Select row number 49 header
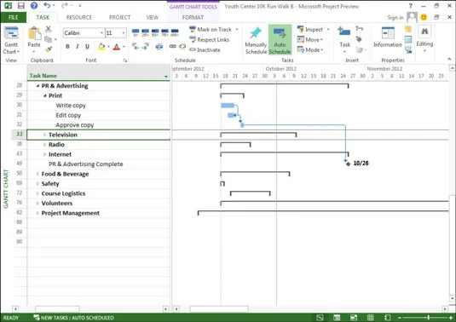 click(20, 164)
